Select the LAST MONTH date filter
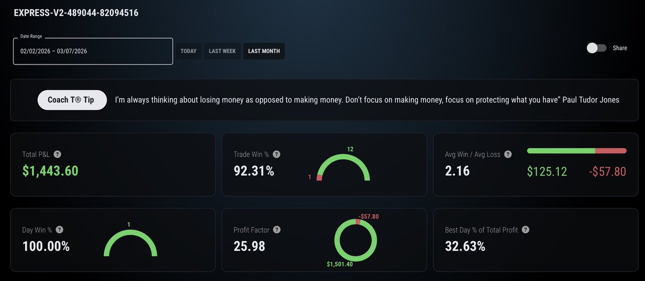 (264, 51)
